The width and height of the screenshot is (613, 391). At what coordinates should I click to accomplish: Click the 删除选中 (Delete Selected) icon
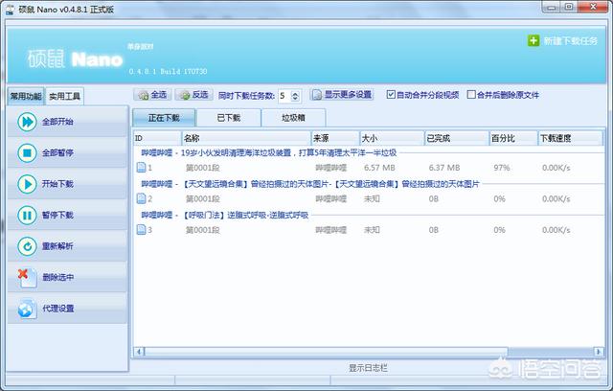click(27, 277)
